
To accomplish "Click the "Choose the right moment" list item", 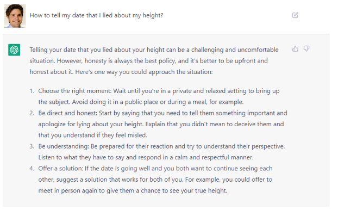I will point(159,96).
